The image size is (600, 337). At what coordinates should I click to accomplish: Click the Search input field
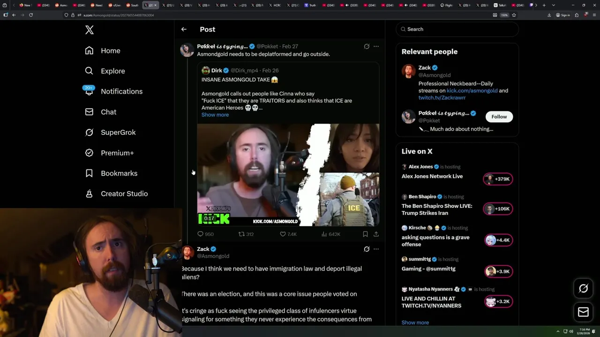click(x=457, y=29)
